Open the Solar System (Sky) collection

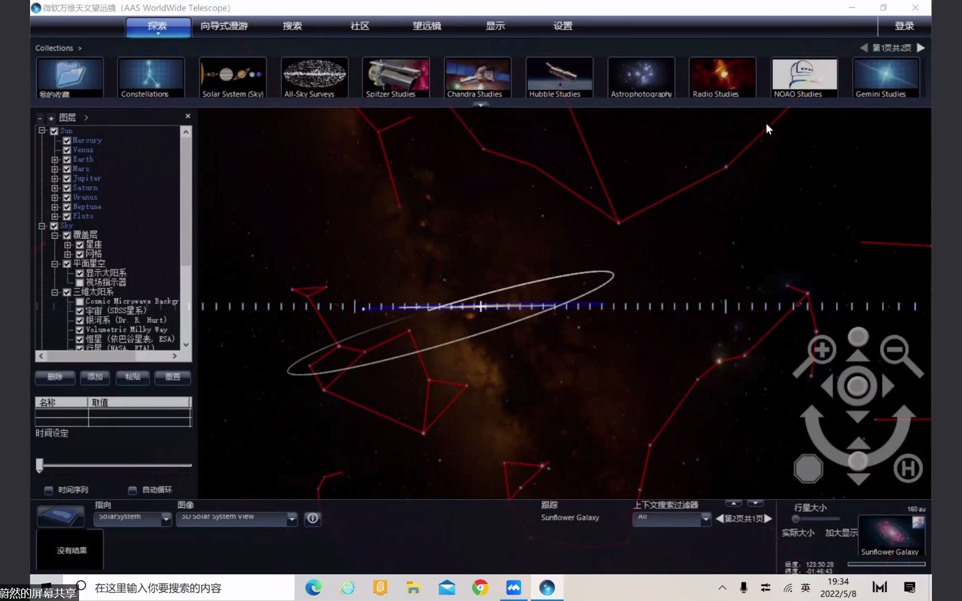[233, 78]
